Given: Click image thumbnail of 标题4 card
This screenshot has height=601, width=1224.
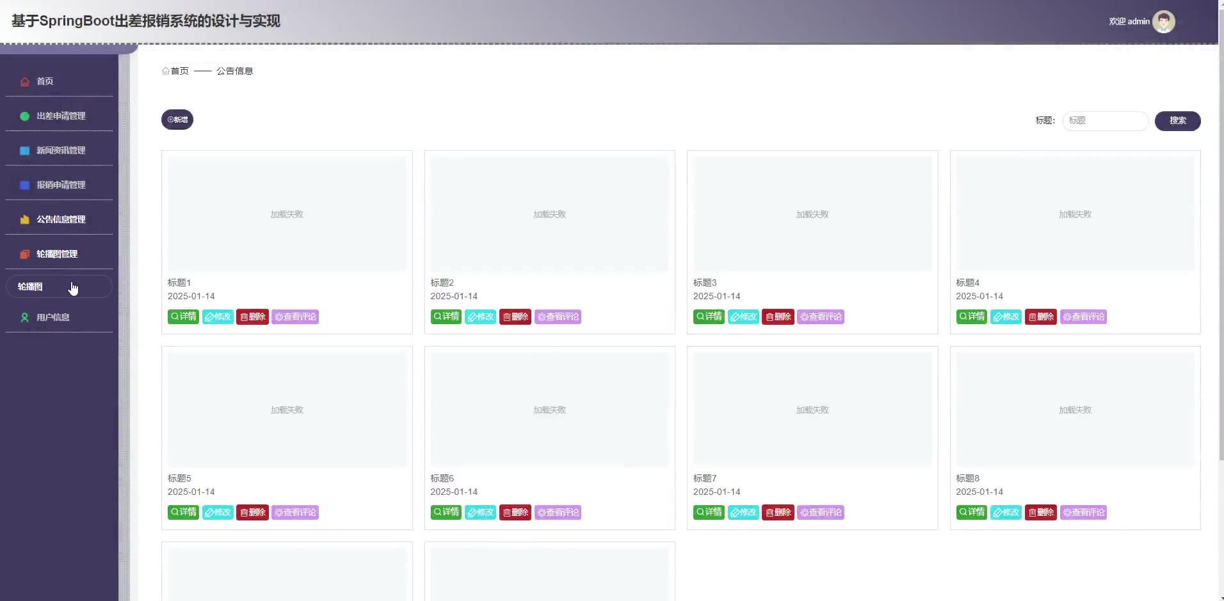Looking at the screenshot, I should pyautogui.click(x=1075, y=214).
